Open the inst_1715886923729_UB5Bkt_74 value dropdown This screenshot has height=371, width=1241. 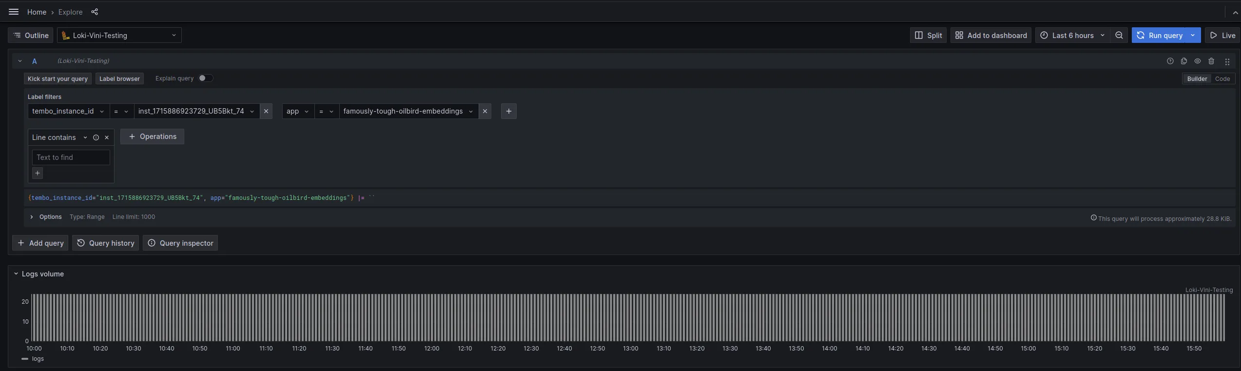pos(196,111)
